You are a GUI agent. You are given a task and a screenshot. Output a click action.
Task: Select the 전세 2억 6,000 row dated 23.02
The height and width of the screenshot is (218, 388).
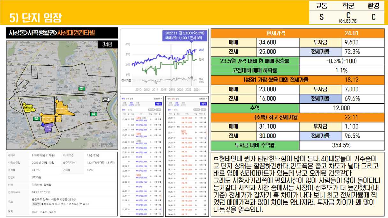(187, 127)
